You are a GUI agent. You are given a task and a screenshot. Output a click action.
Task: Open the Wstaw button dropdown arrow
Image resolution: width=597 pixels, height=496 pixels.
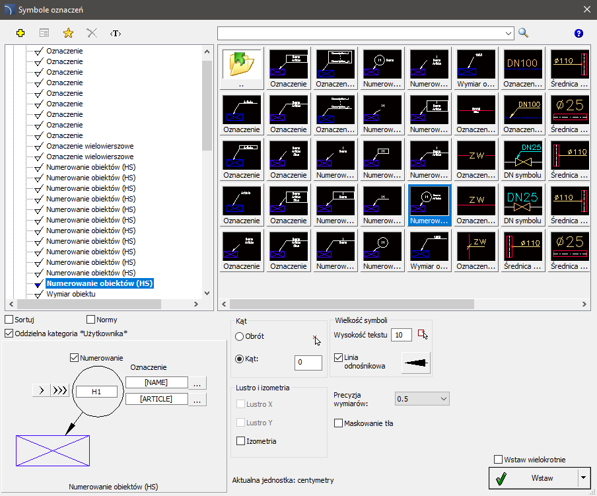(x=582, y=478)
